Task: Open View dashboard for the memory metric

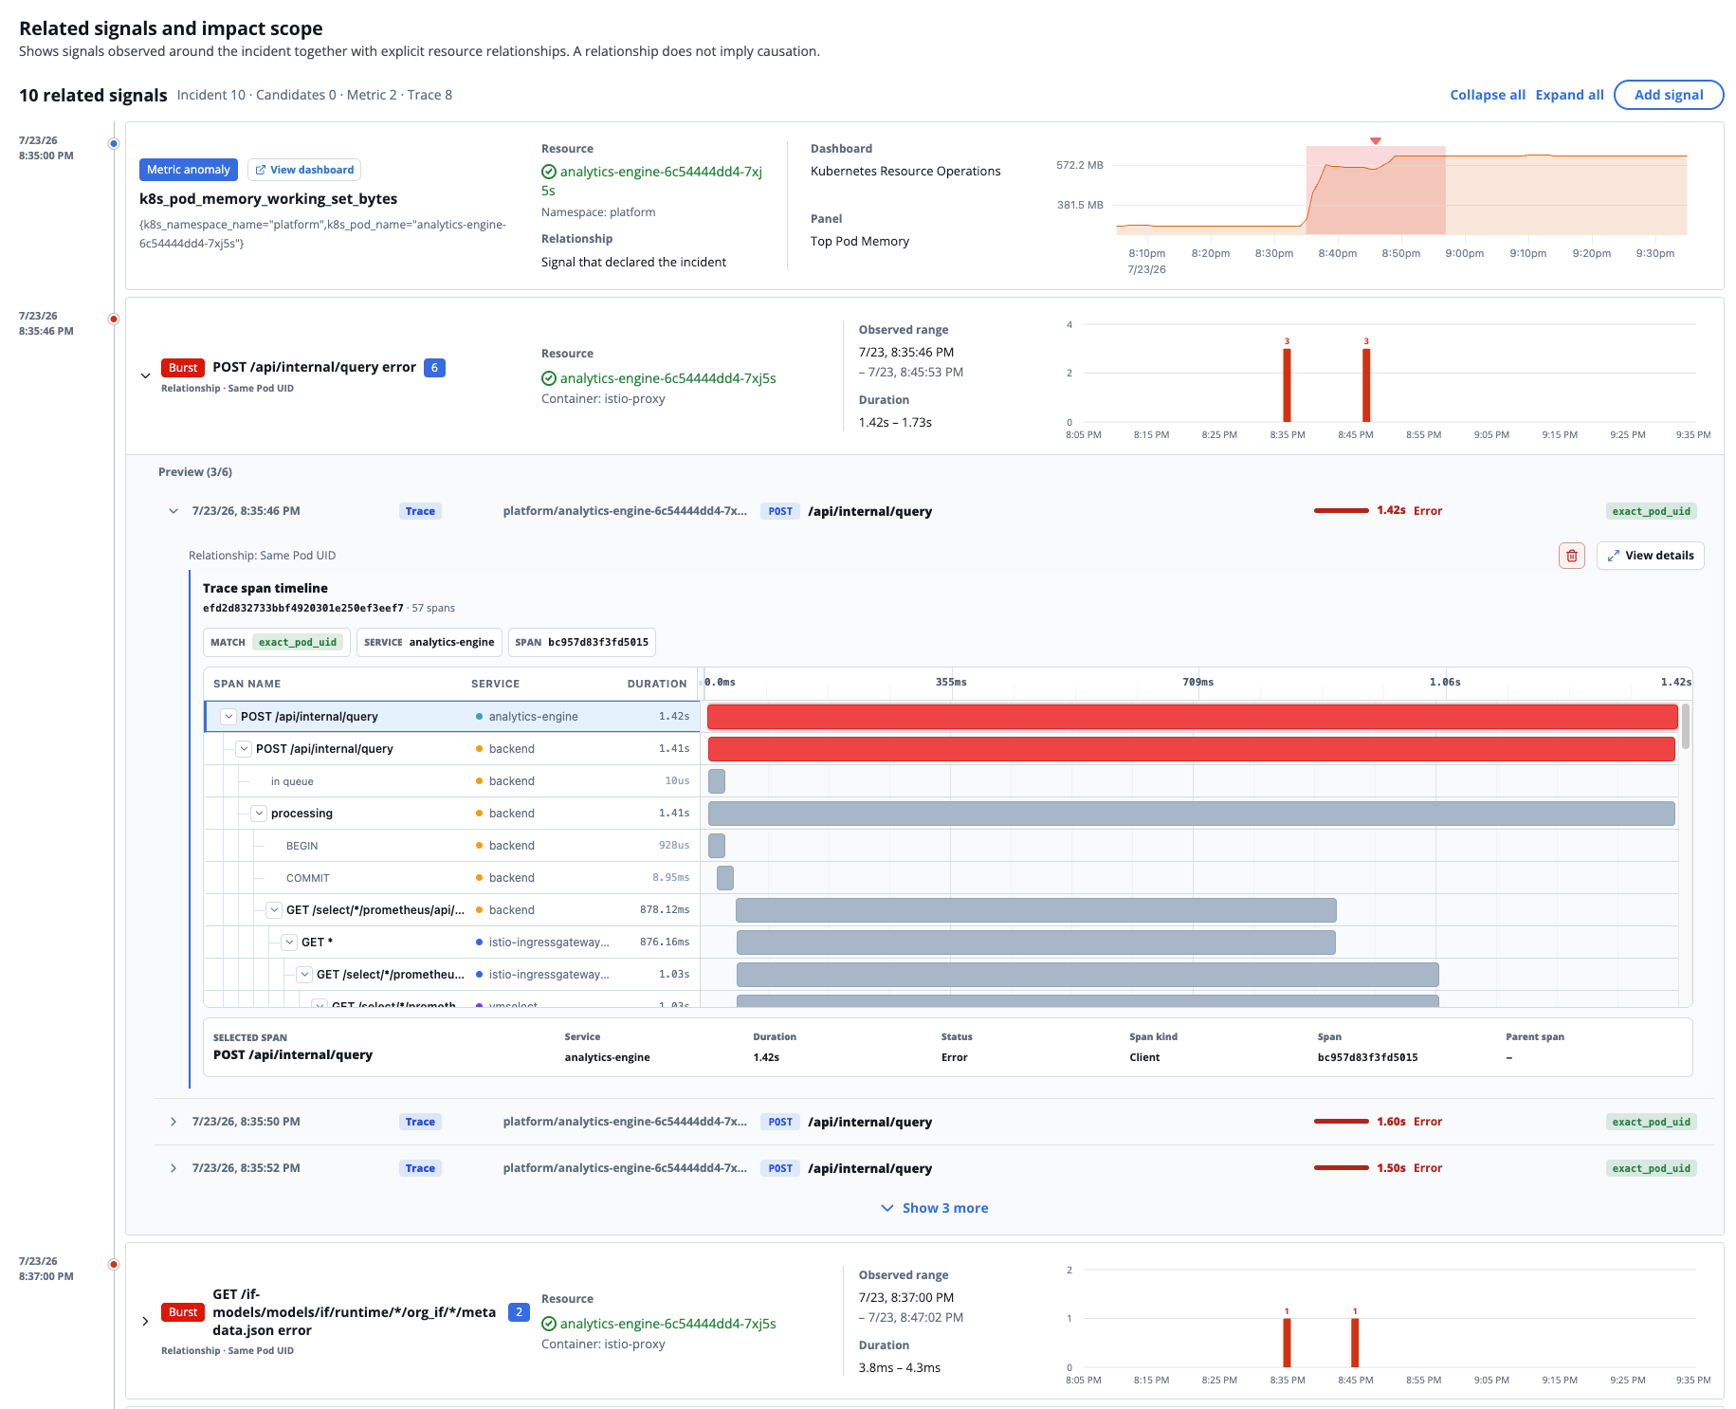Action: (305, 170)
